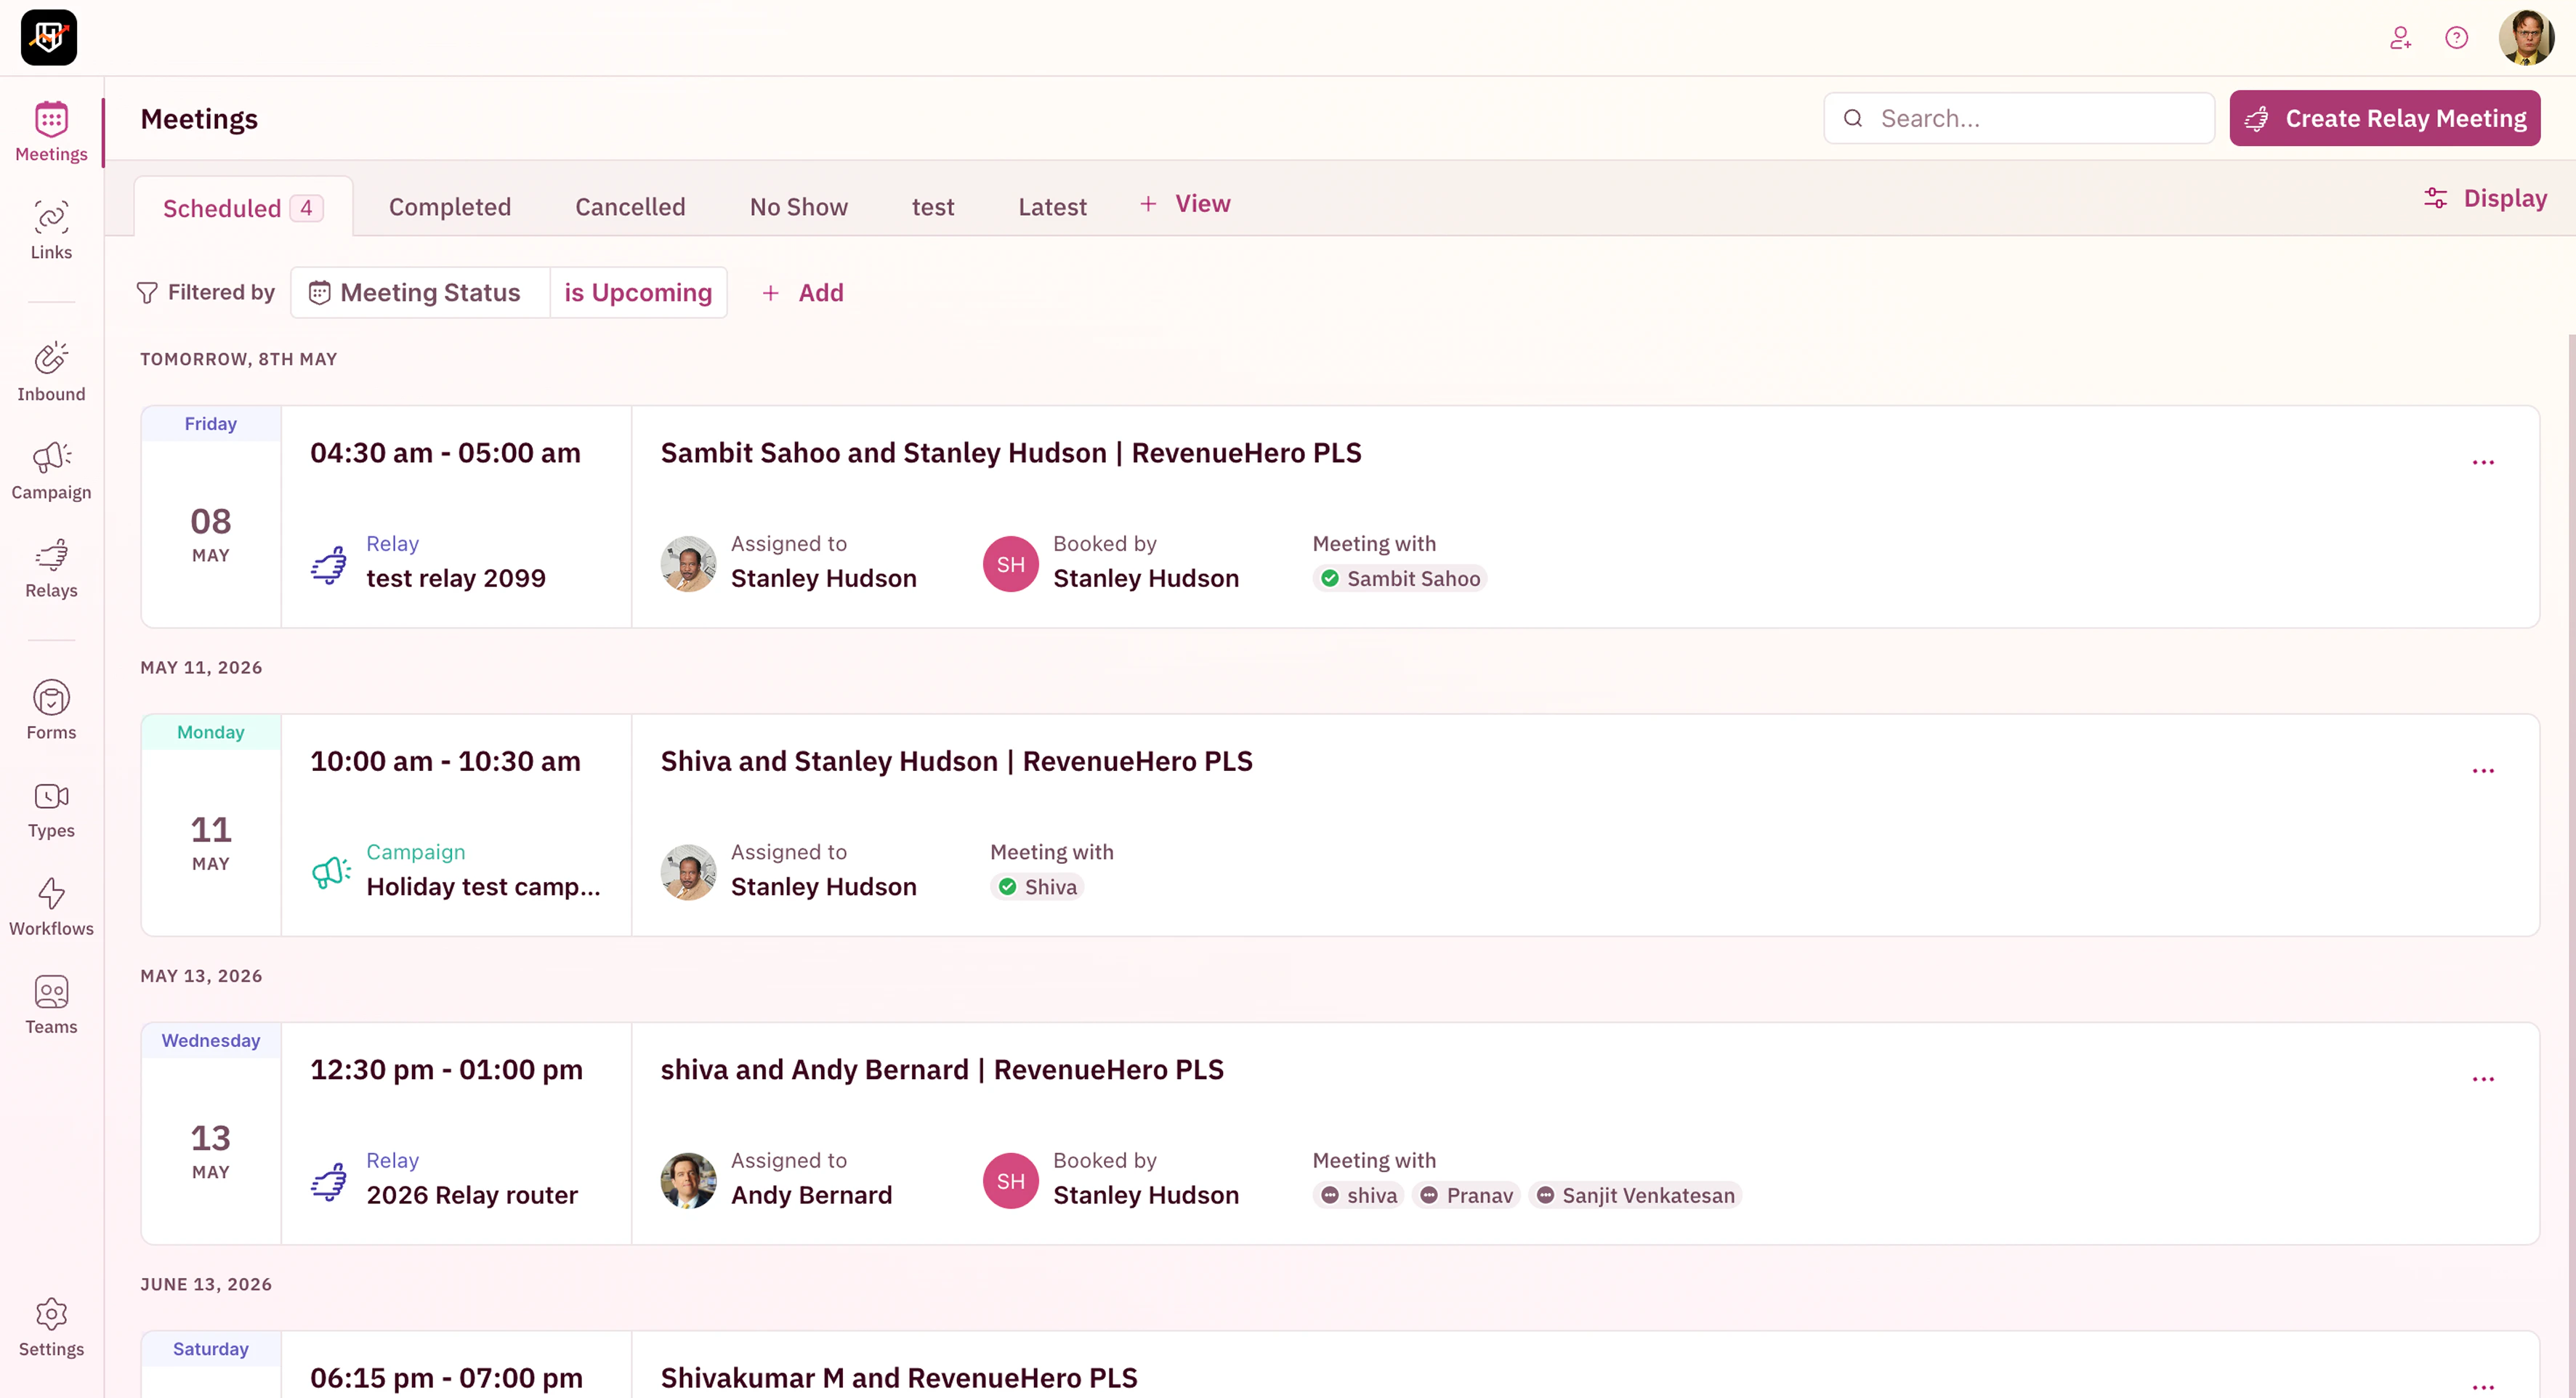
Task: Navigate to Relays in sidebar
Action: 51,568
